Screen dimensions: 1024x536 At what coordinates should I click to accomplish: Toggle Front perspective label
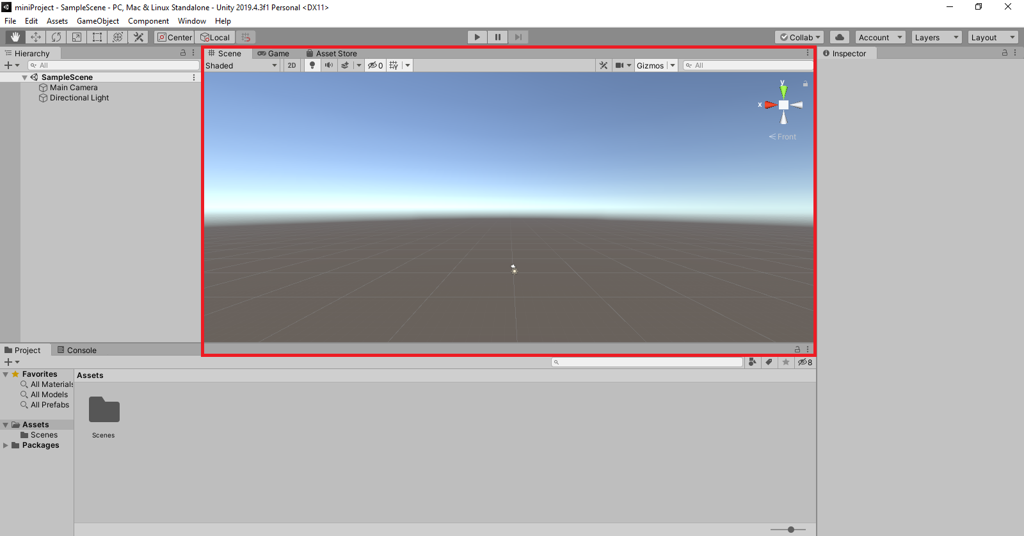[783, 137]
